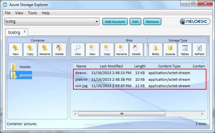Open the Tools menu
The height and width of the screenshot is (133, 215).
tap(32, 13)
